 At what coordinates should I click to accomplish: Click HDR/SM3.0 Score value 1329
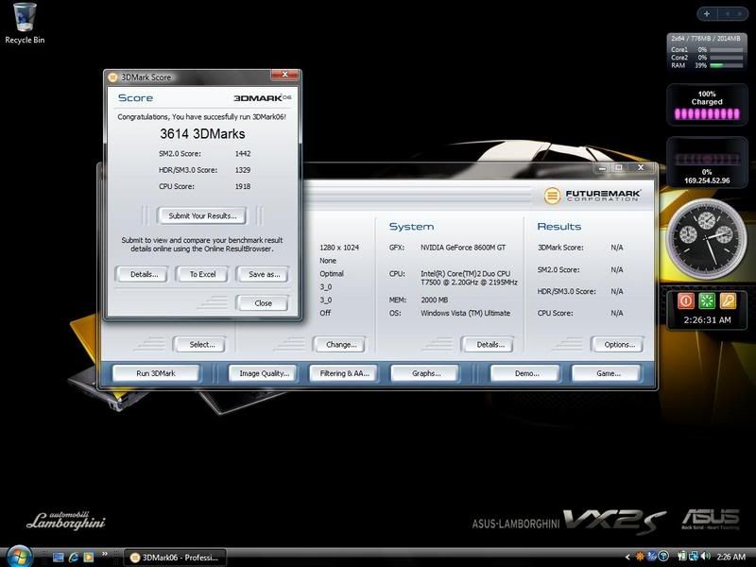click(243, 170)
